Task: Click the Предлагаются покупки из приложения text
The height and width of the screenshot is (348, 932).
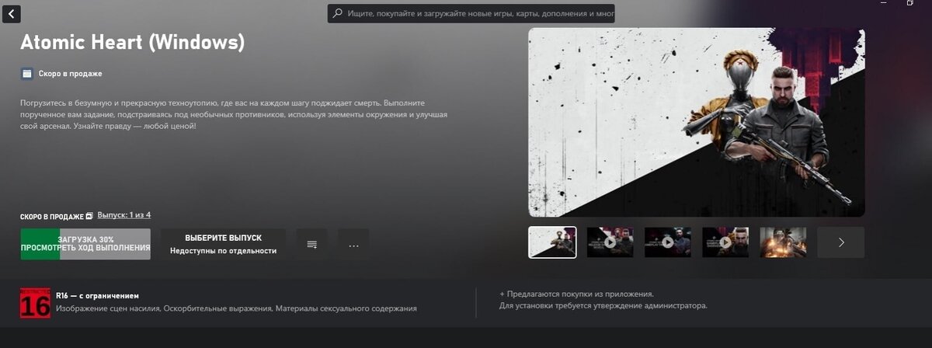Action: point(576,294)
